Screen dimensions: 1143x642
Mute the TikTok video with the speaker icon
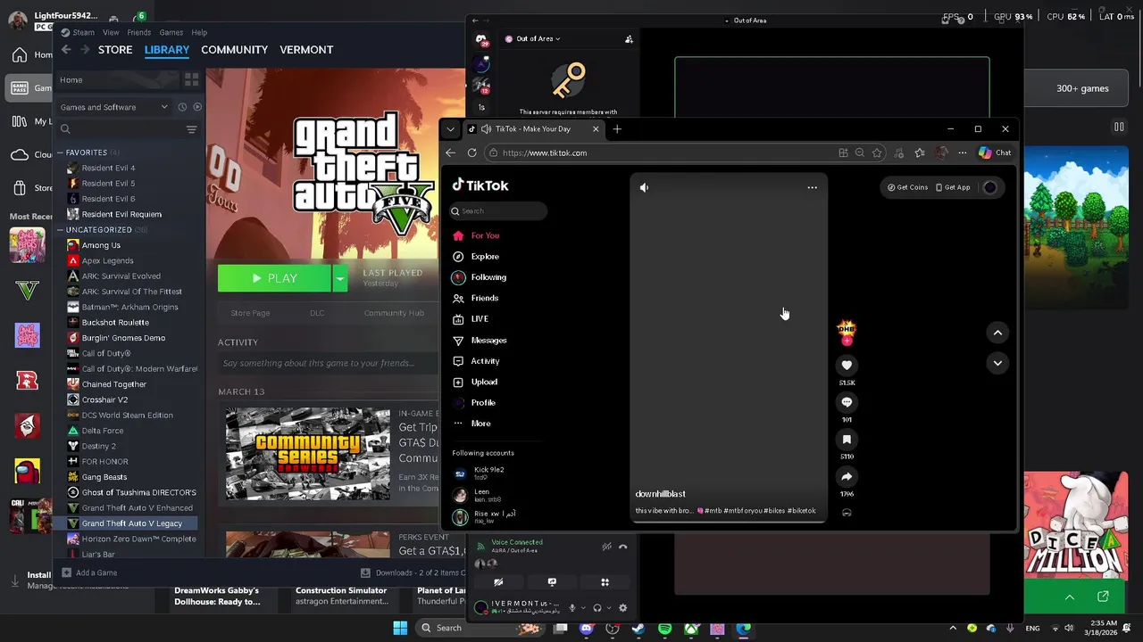click(x=644, y=187)
